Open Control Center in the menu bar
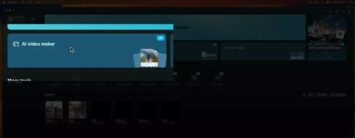The width and height of the screenshot is (355, 138). pos(328,2)
